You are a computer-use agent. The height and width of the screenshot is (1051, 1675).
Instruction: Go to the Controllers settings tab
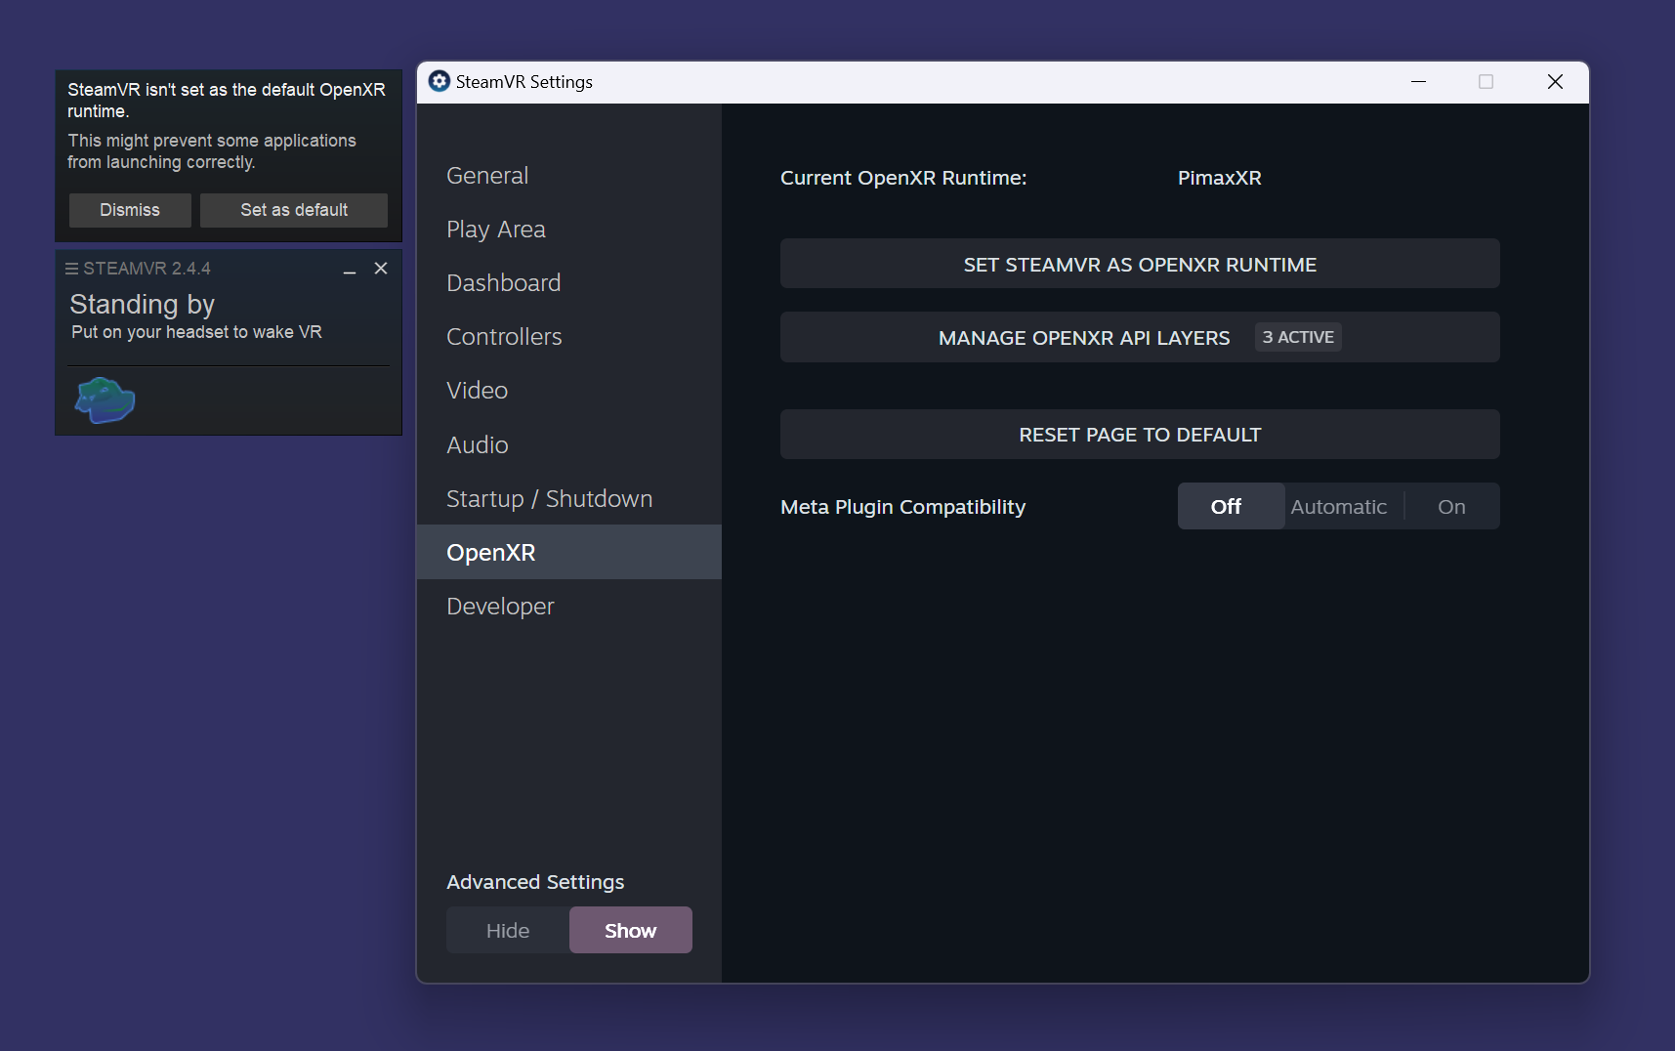pyautogui.click(x=569, y=337)
